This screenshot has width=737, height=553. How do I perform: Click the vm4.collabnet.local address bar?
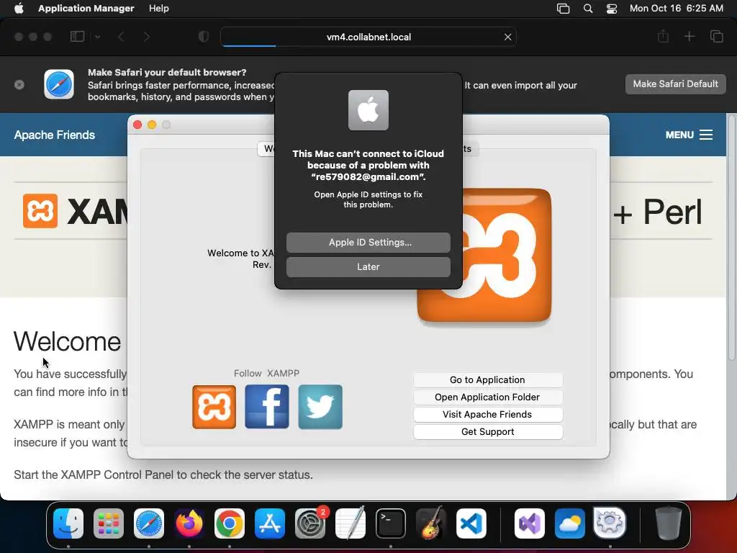(x=368, y=37)
